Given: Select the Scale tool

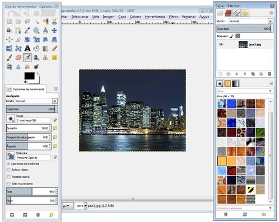Looking at the screenshot, I should pos(36,39).
